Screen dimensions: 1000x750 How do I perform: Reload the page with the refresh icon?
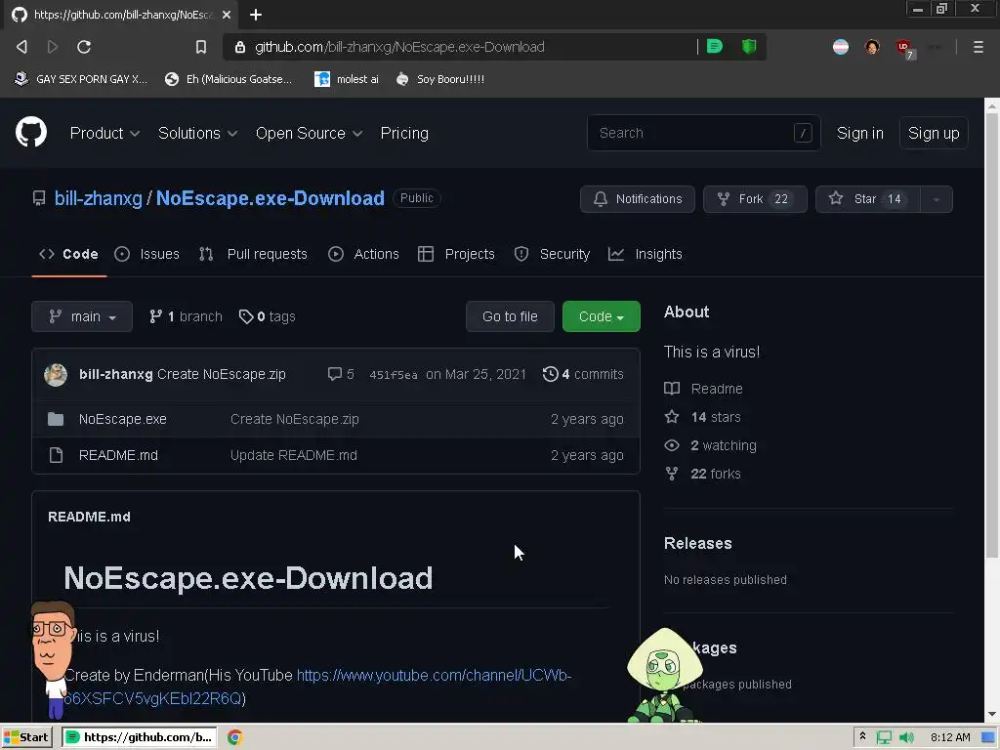84,47
